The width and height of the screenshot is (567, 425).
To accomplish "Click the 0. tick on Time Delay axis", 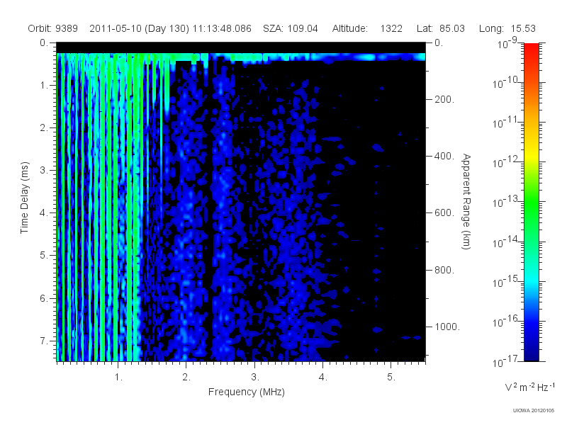I will click(x=44, y=43).
